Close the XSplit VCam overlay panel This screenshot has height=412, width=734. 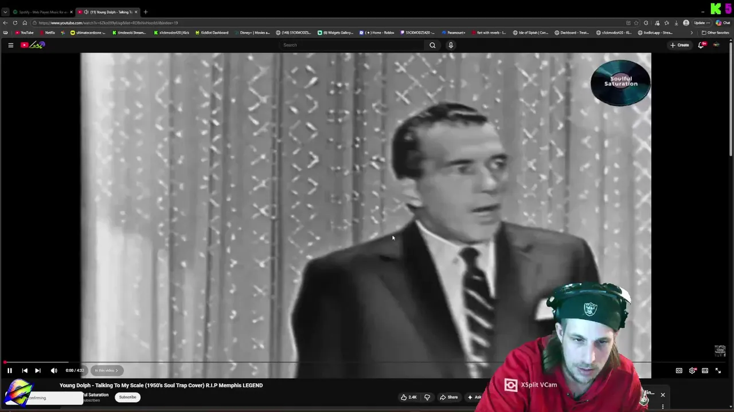(663, 395)
